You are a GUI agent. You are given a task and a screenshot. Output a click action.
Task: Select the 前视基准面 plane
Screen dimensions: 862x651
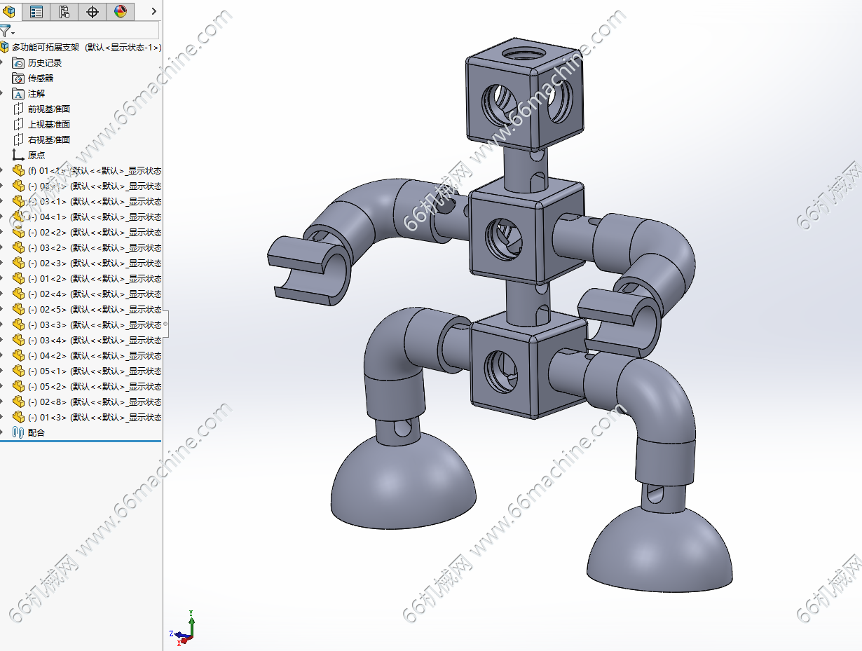pos(48,109)
